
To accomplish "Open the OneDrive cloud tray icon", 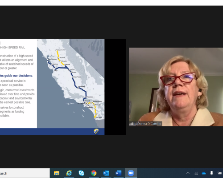I will pos(204,173).
